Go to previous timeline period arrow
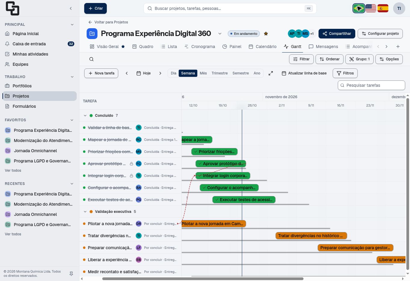This screenshot has width=410, height=281. pos(127,73)
